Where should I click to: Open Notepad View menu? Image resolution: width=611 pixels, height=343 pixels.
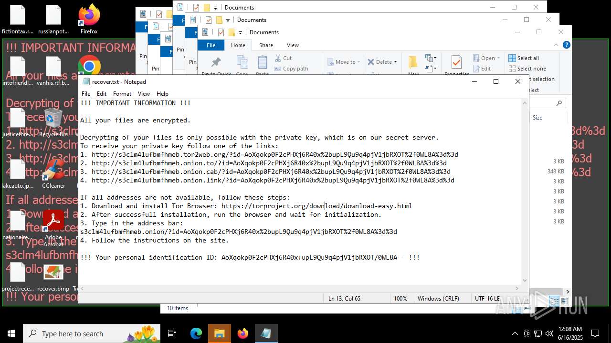point(144,94)
